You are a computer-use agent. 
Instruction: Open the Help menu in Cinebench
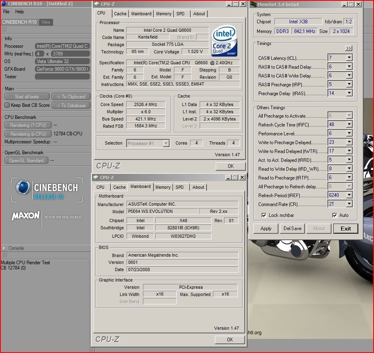pyautogui.click(x=20, y=12)
